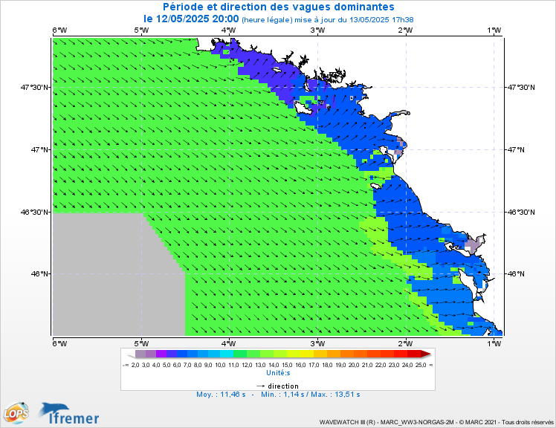Screen dimensions: 556x428
Task: Click the legend value '25,0'
Action: pos(421,365)
